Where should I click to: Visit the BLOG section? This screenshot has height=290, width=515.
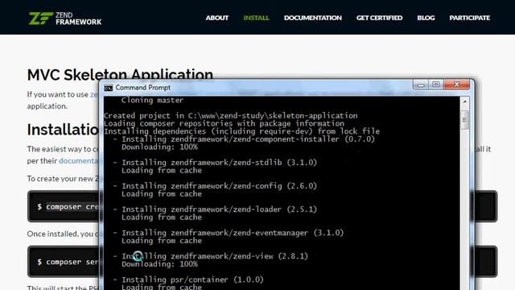click(x=426, y=18)
